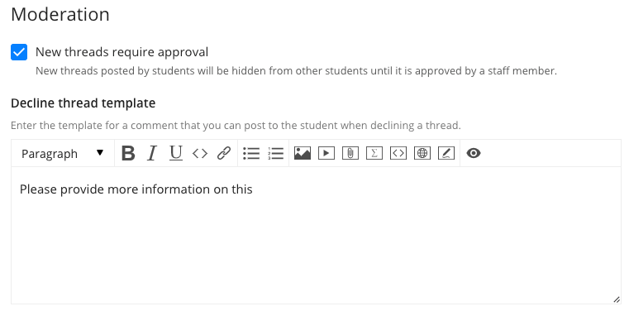Insert a code snippet block
This screenshot has width=629, height=311.
[x=398, y=153]
